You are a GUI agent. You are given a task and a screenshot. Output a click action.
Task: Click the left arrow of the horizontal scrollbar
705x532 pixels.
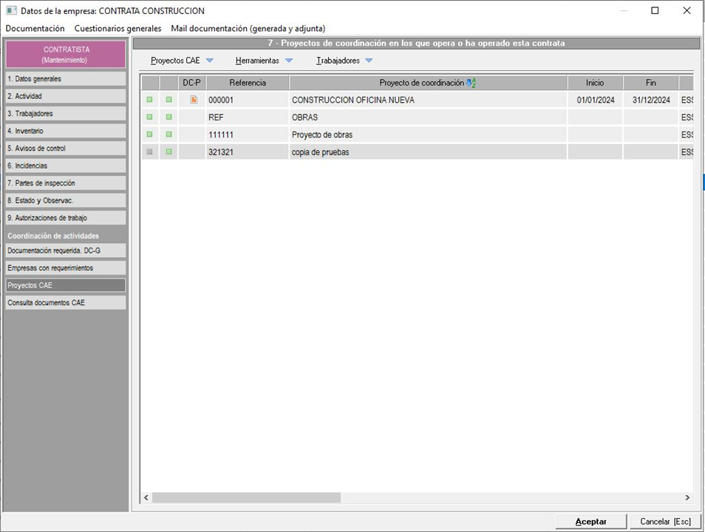pyautogui.click(x=146, y=498)
